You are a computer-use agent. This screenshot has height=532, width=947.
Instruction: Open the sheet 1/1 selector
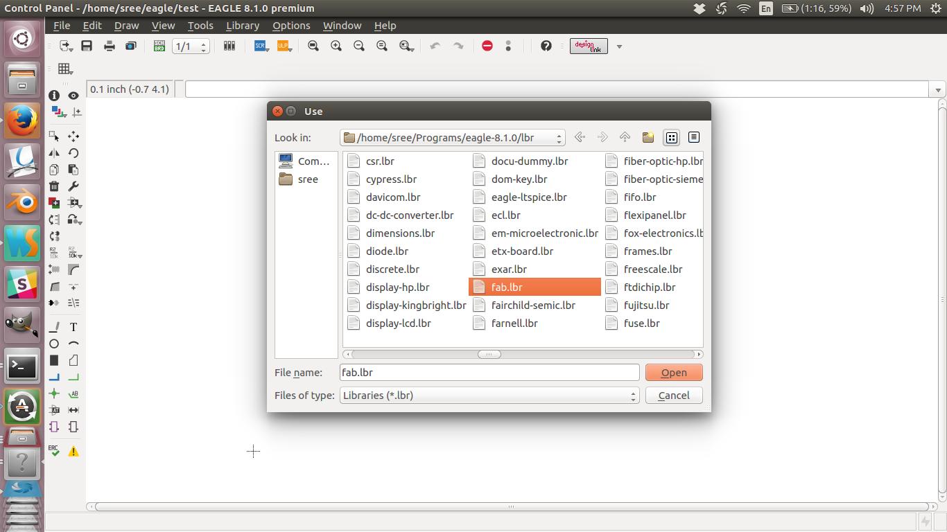[191, 46]
